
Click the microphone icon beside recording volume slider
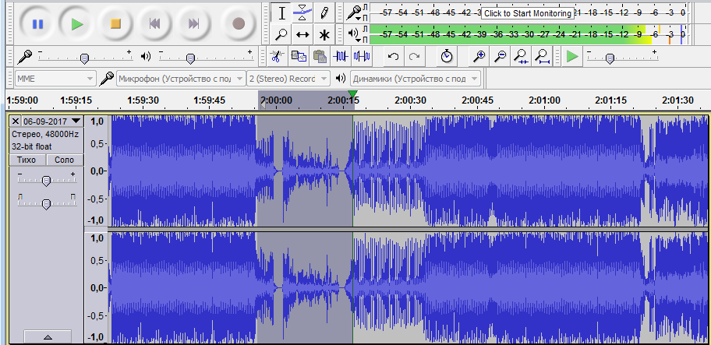[x=24, y=57]
